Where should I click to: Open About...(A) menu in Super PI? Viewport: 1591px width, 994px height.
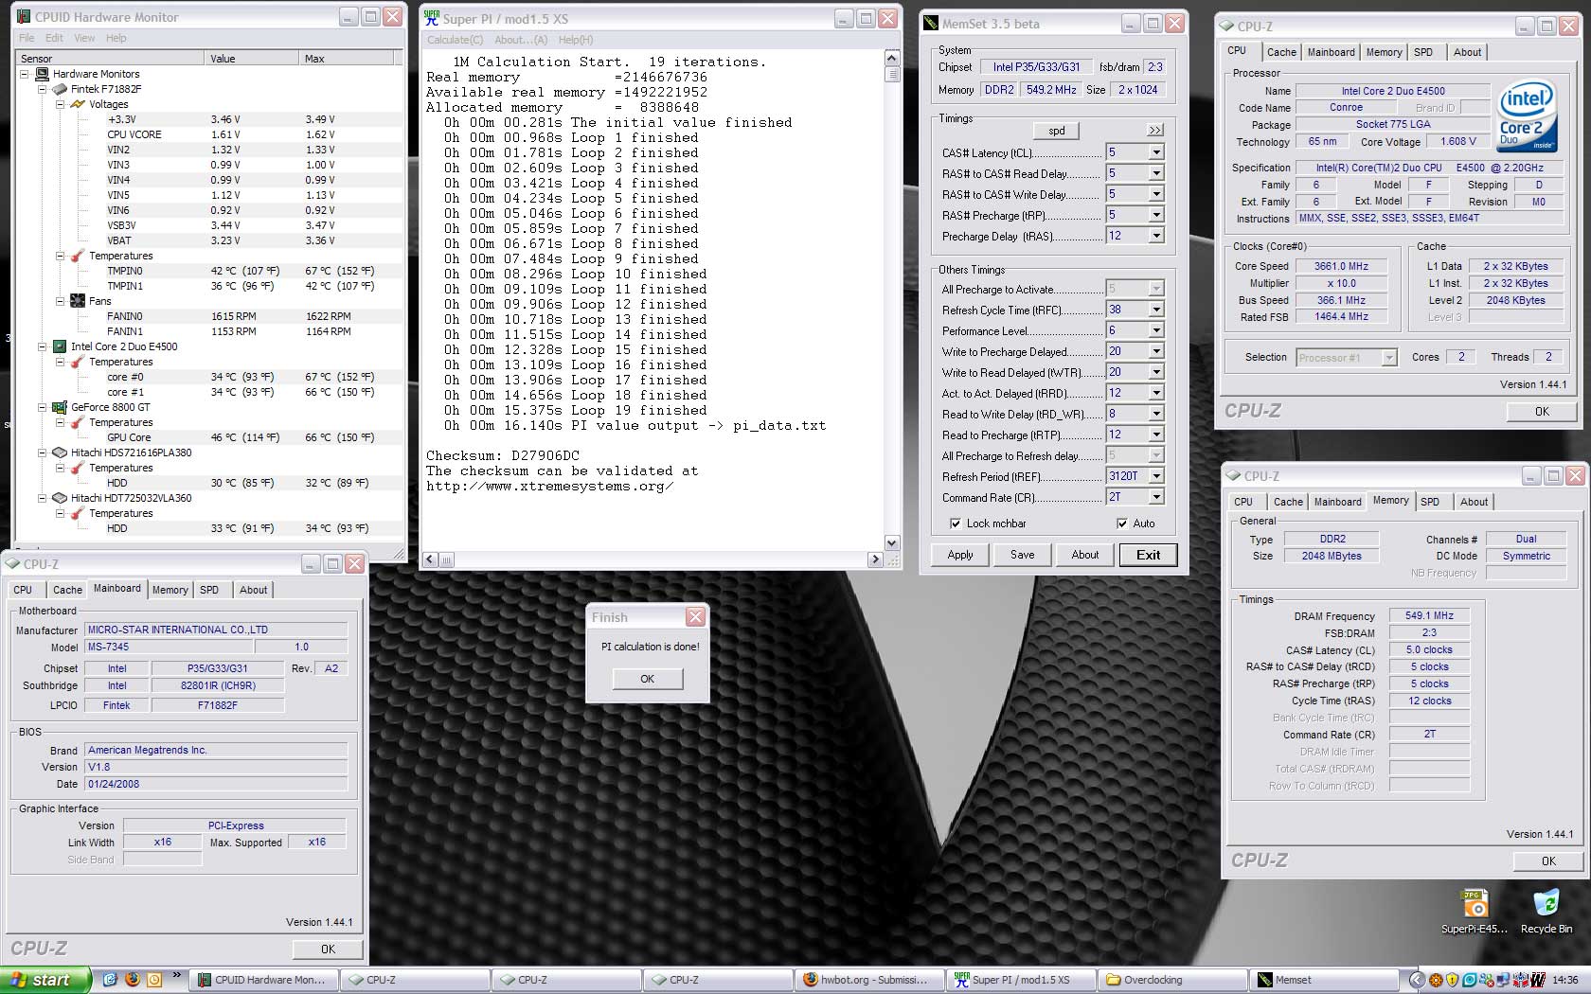pyautogui.click(x=521, y=40)
